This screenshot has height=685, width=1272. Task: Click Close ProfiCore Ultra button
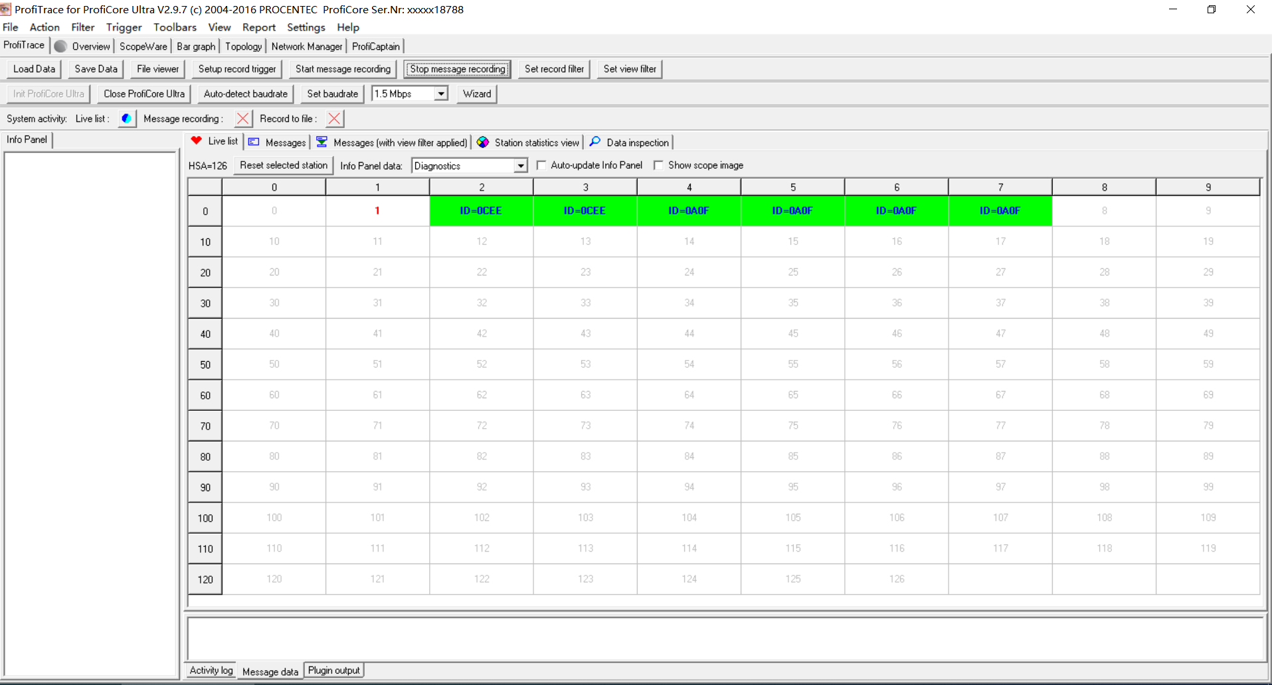[x=144, y=94]
